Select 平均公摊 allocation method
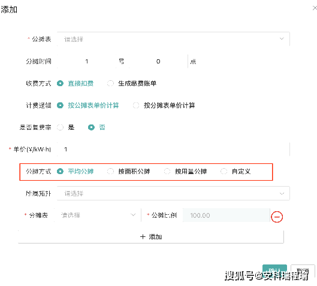Viewport: 317px width, 286px height. coord(76,171)
